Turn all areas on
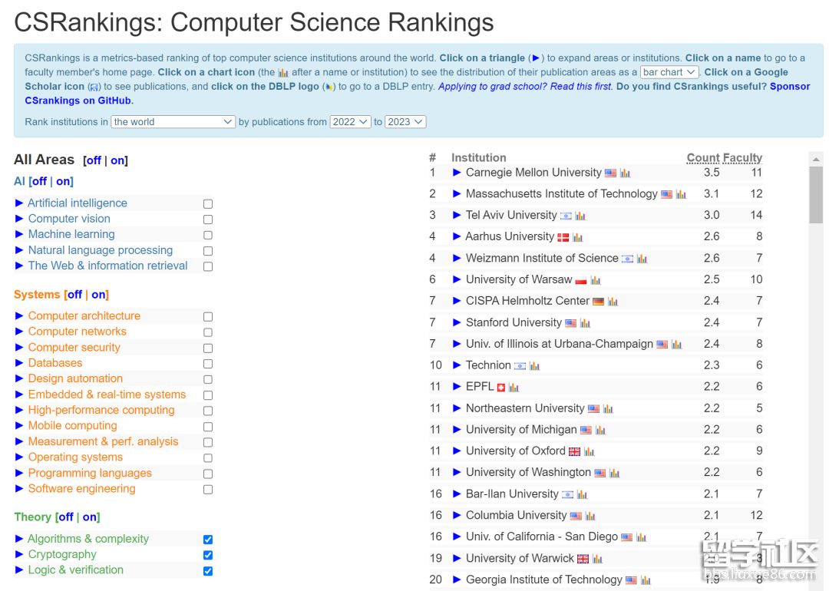 coord(117,160)
